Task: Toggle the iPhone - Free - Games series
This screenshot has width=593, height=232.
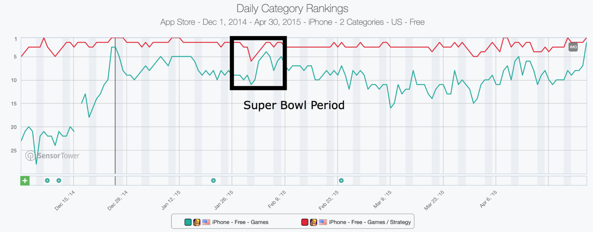Action: tap(240, 222)
